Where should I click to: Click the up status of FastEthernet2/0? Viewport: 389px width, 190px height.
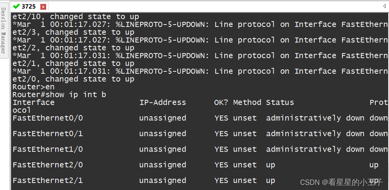[270, 165]
